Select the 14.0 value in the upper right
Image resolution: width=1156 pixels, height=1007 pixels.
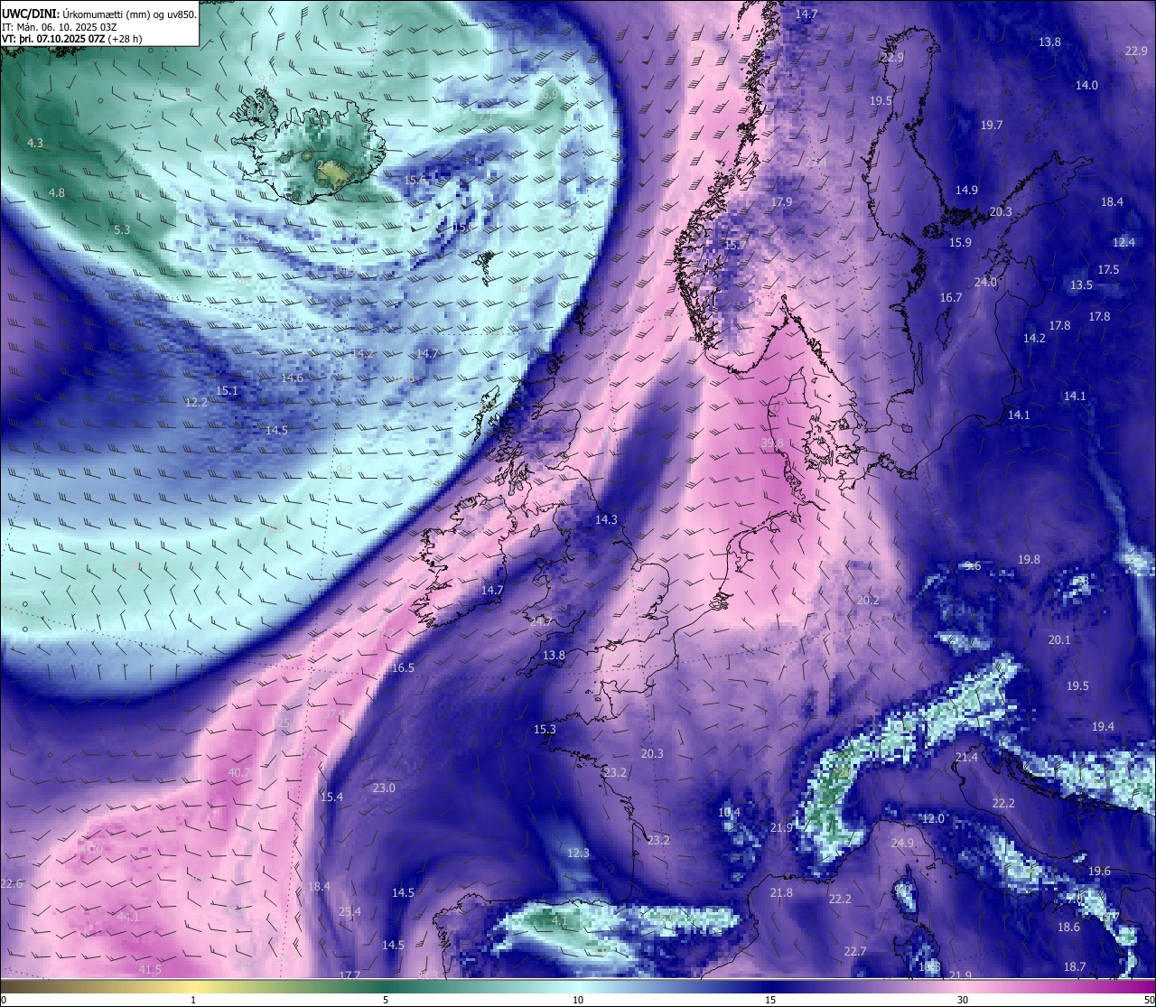click(x=1086, y=85)
